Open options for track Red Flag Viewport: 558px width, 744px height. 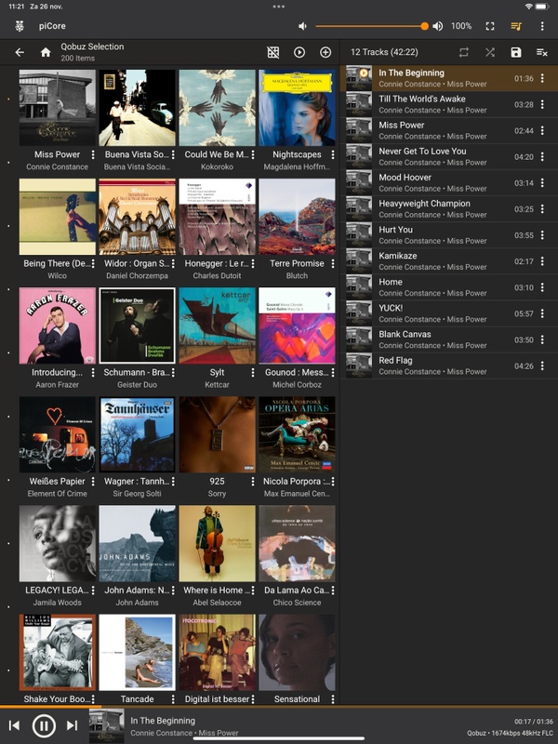click(x=542, y=365)
